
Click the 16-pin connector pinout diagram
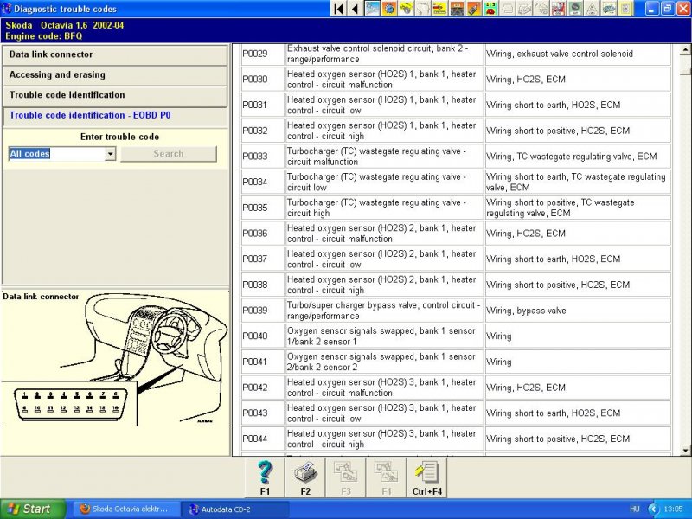point(70,403)
